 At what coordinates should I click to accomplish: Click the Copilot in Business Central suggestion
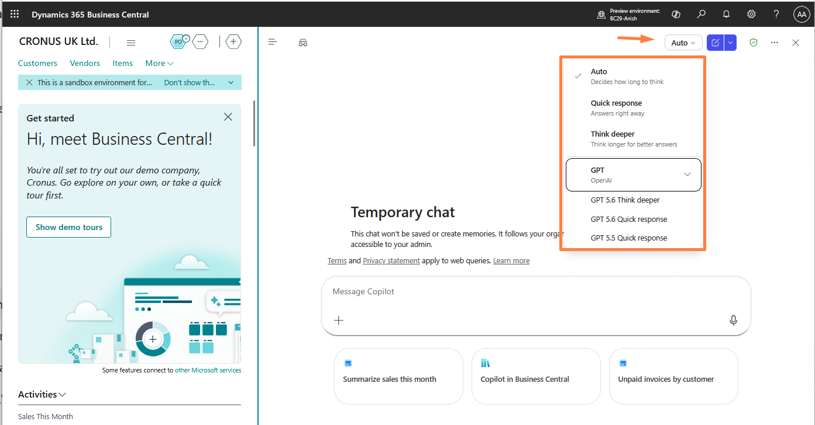tap(536, 376)
